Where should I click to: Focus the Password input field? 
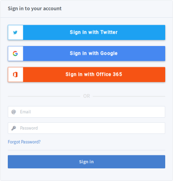point(86,128)
